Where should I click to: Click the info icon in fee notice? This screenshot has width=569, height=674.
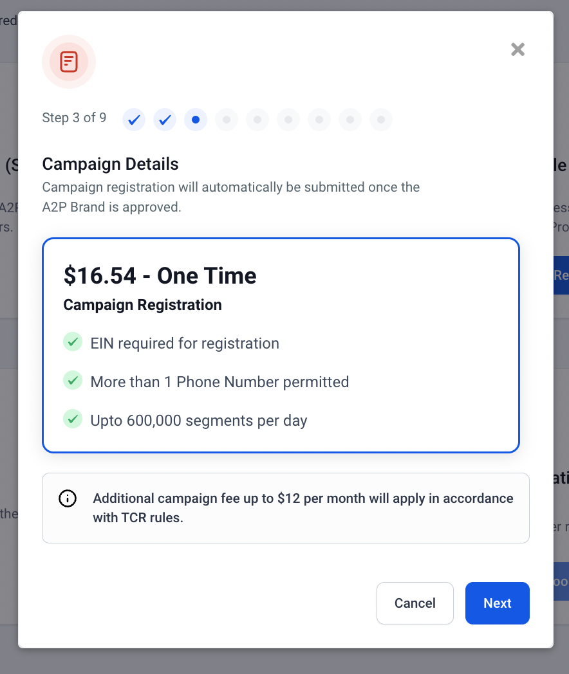[x=68, y=498]
